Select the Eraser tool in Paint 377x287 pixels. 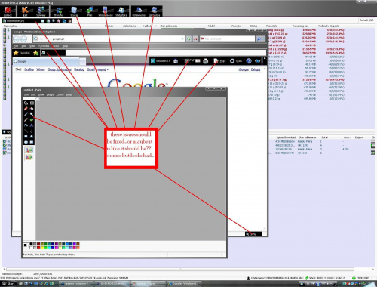point(26,109)
